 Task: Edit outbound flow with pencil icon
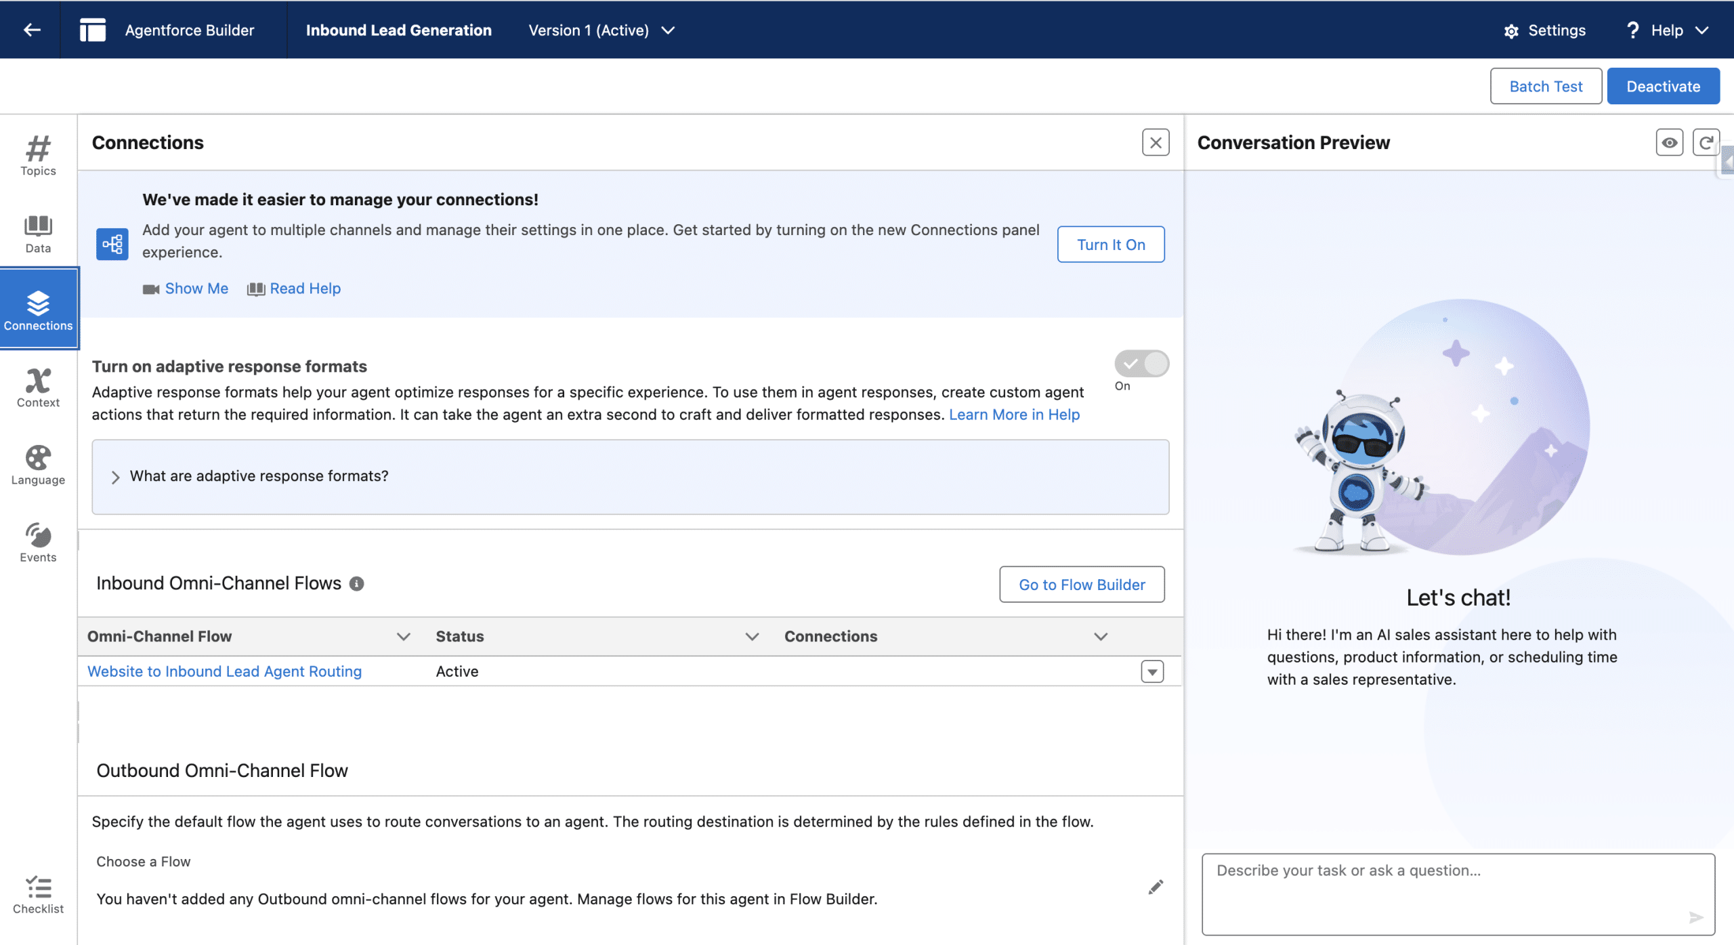(1156, 887)
